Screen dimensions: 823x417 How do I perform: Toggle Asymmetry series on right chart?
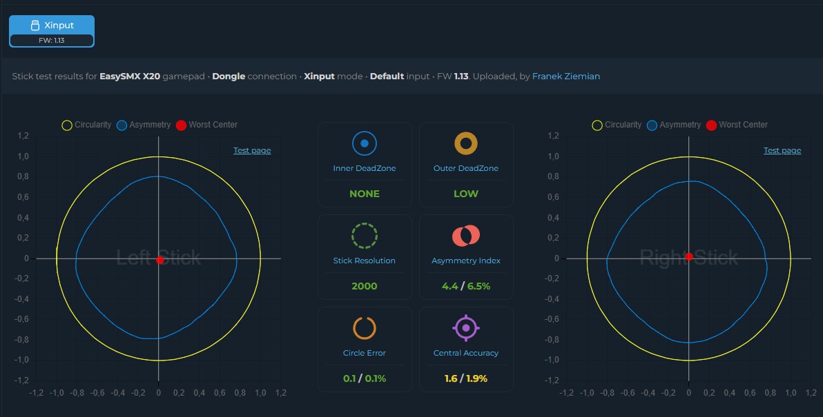click(673, 125)
